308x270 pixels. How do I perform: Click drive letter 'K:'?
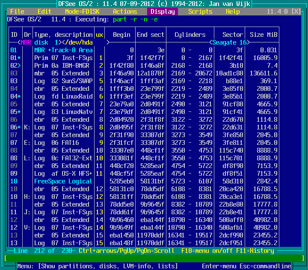pos(27,127)
